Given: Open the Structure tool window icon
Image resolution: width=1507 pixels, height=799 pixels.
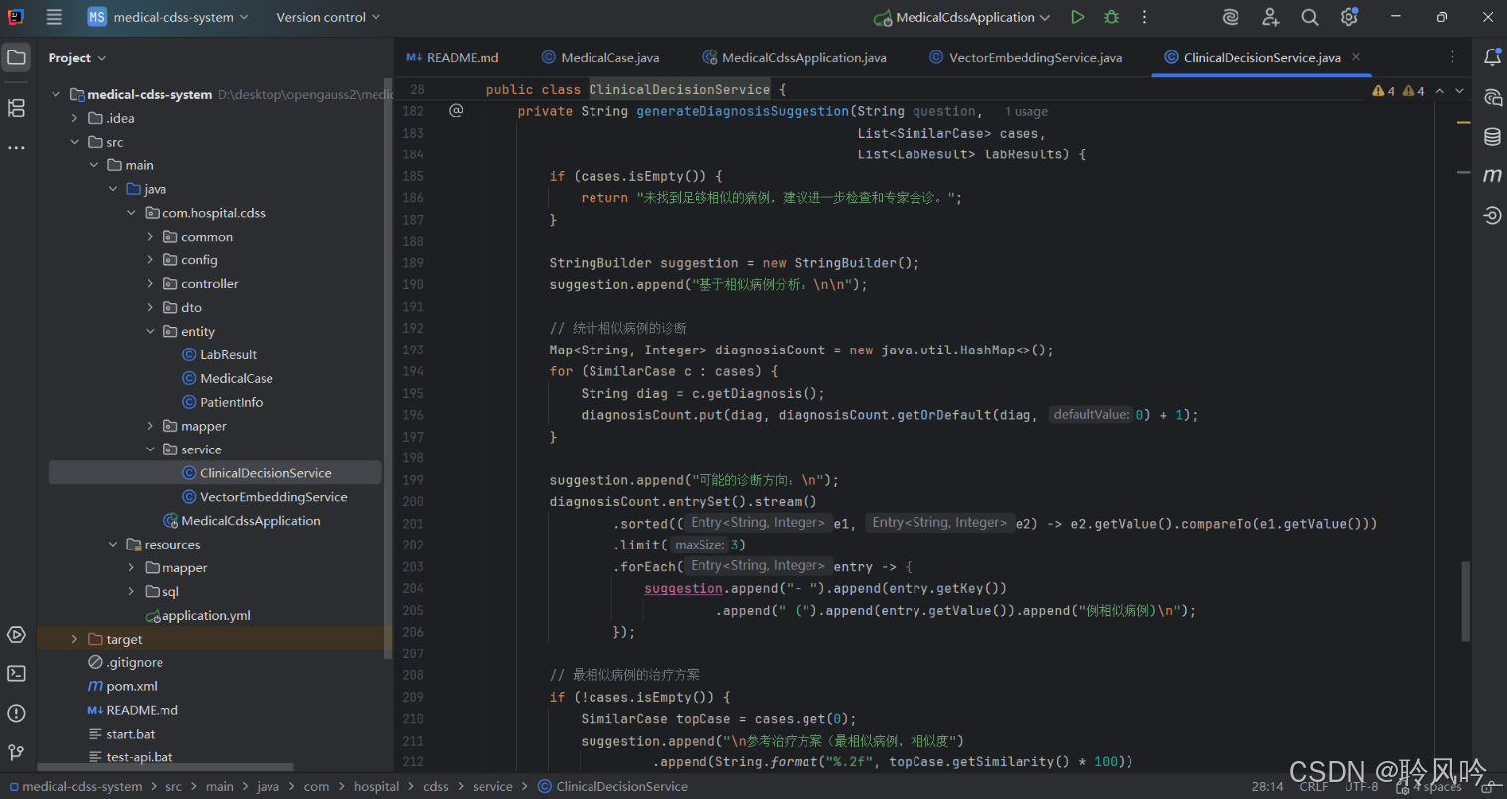Looking at the screenshot, I should (16, 108).
